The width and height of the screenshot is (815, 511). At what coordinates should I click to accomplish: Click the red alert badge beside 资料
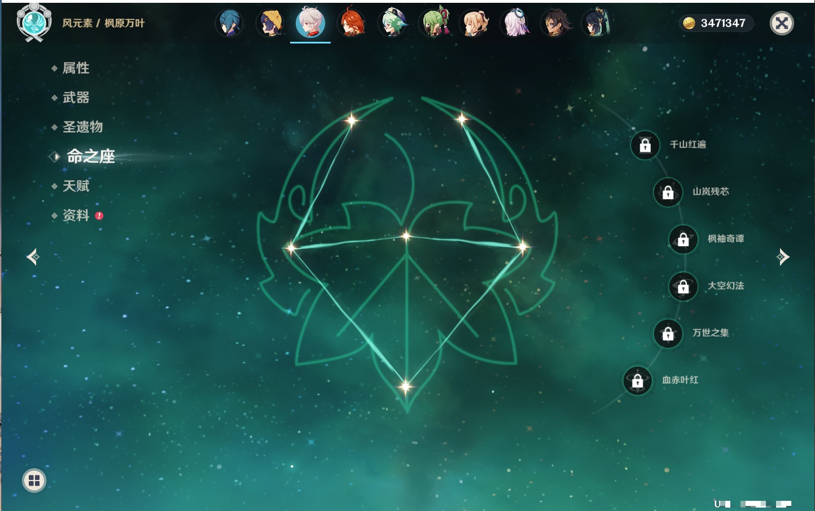click(x=99, y=216)
